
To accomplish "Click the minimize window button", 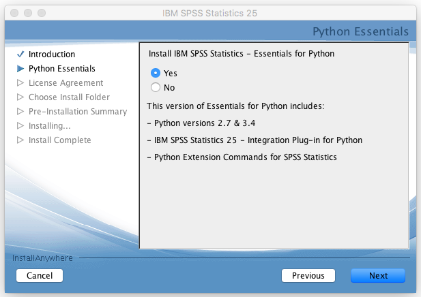I will pos(28,13).
